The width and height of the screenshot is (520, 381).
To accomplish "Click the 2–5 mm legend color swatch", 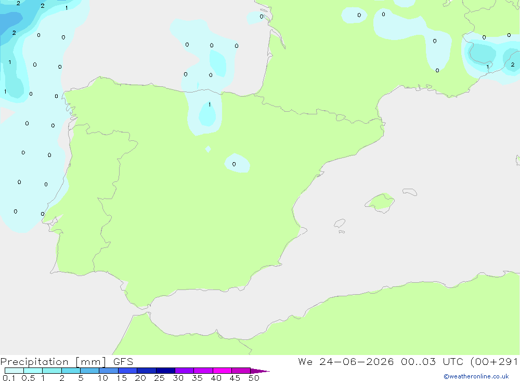I will (x=71, y=371).
